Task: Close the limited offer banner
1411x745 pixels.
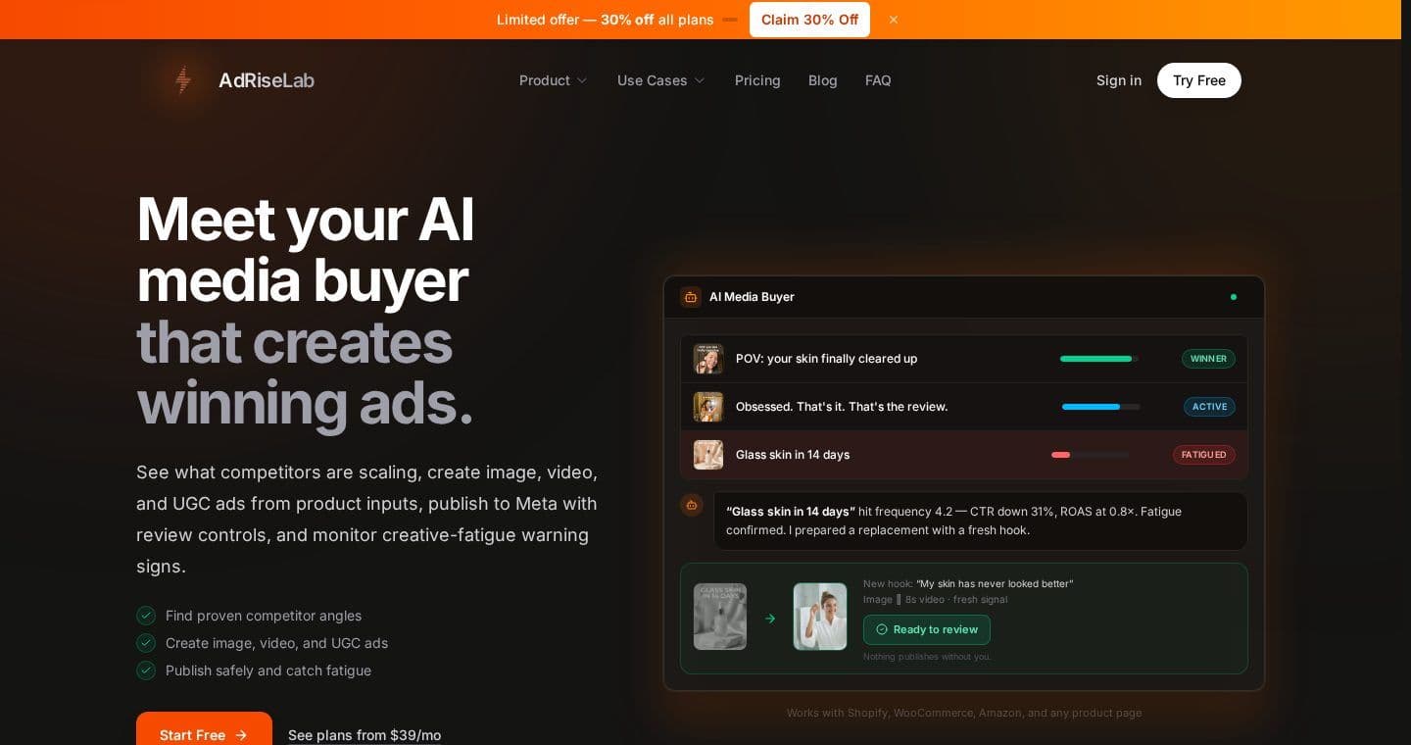Action: (x=894, y=20)
